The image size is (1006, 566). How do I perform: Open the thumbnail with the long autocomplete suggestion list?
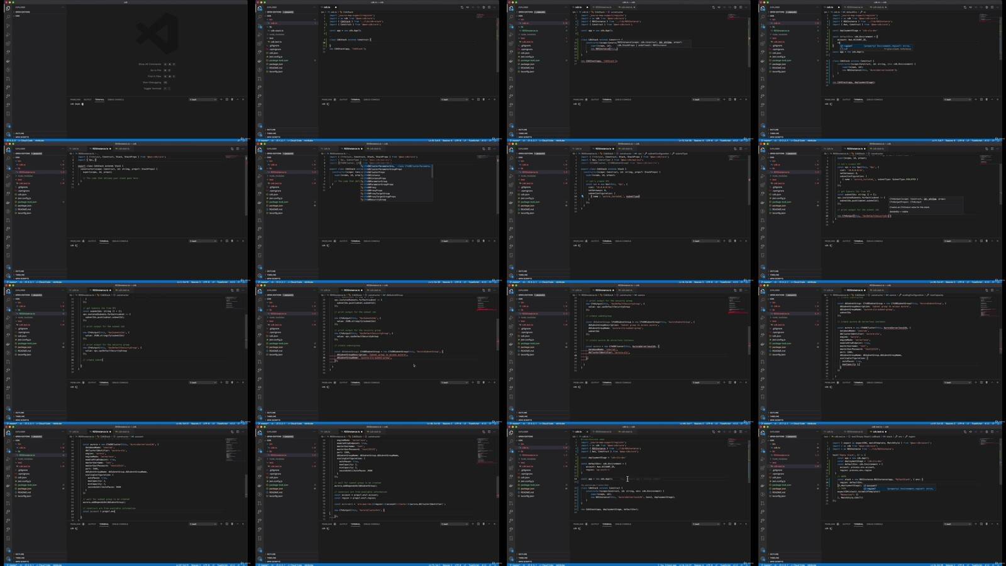click(377, 212)
